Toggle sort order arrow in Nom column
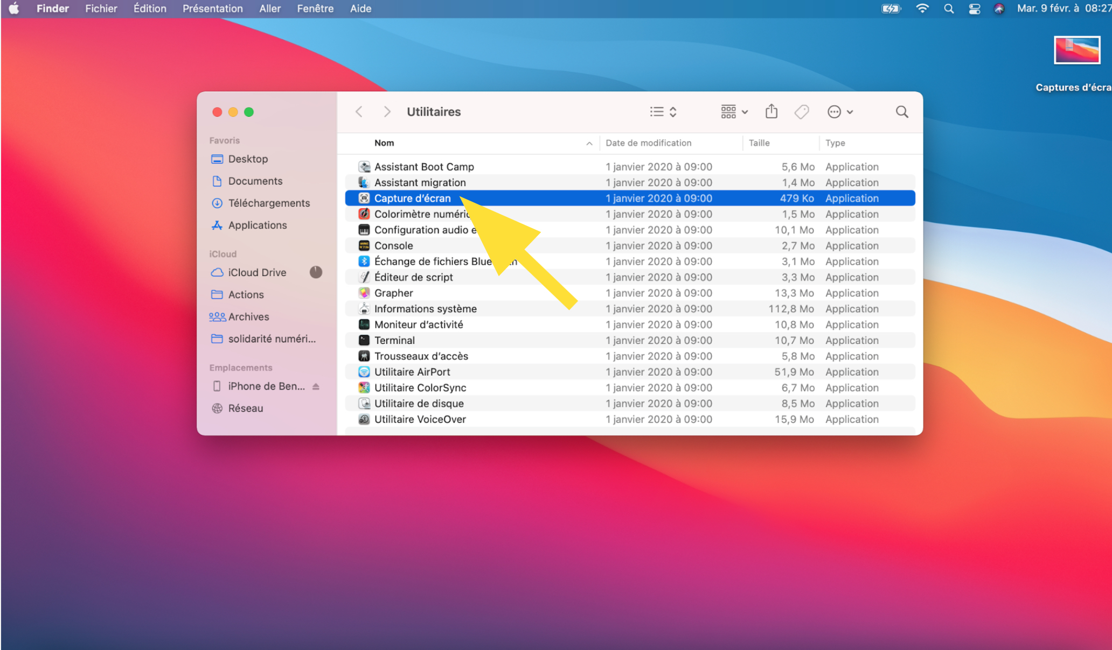Screen dimensions: 1112x650 589,144
